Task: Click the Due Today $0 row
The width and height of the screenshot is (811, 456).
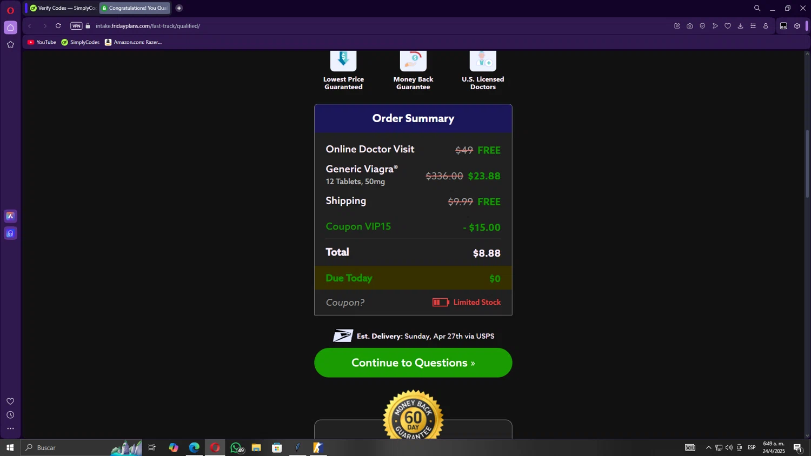Action: 413,278
